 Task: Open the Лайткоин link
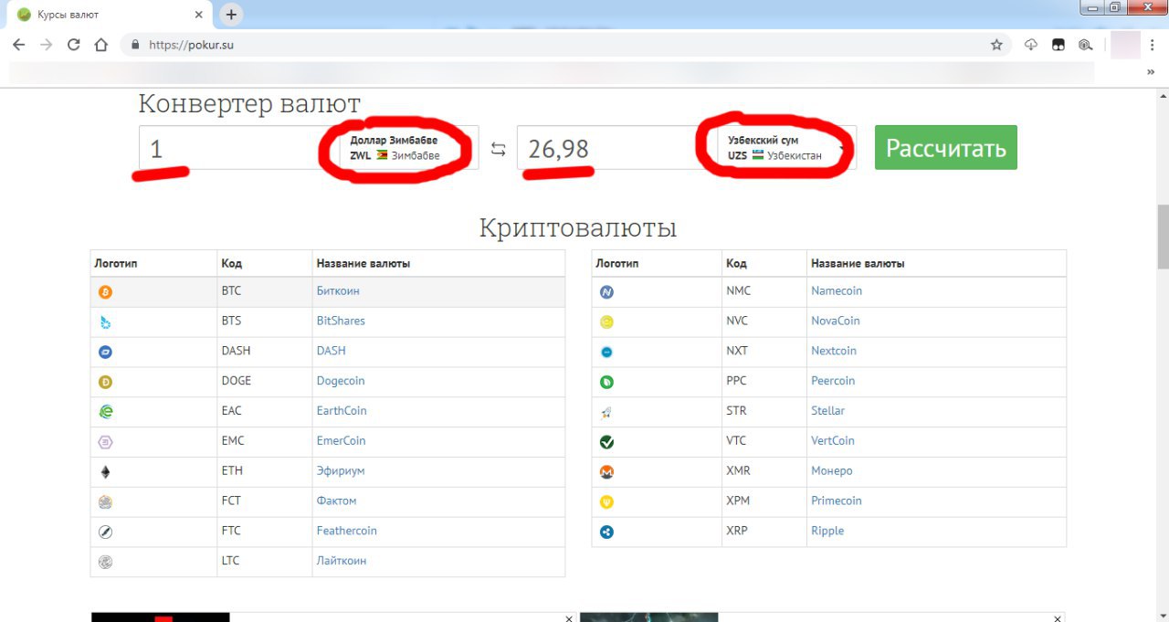click(342, 560)
